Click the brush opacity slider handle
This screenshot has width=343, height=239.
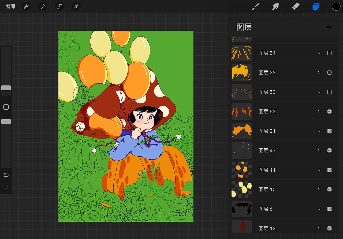pyautogui.click(x=6, y=122)
